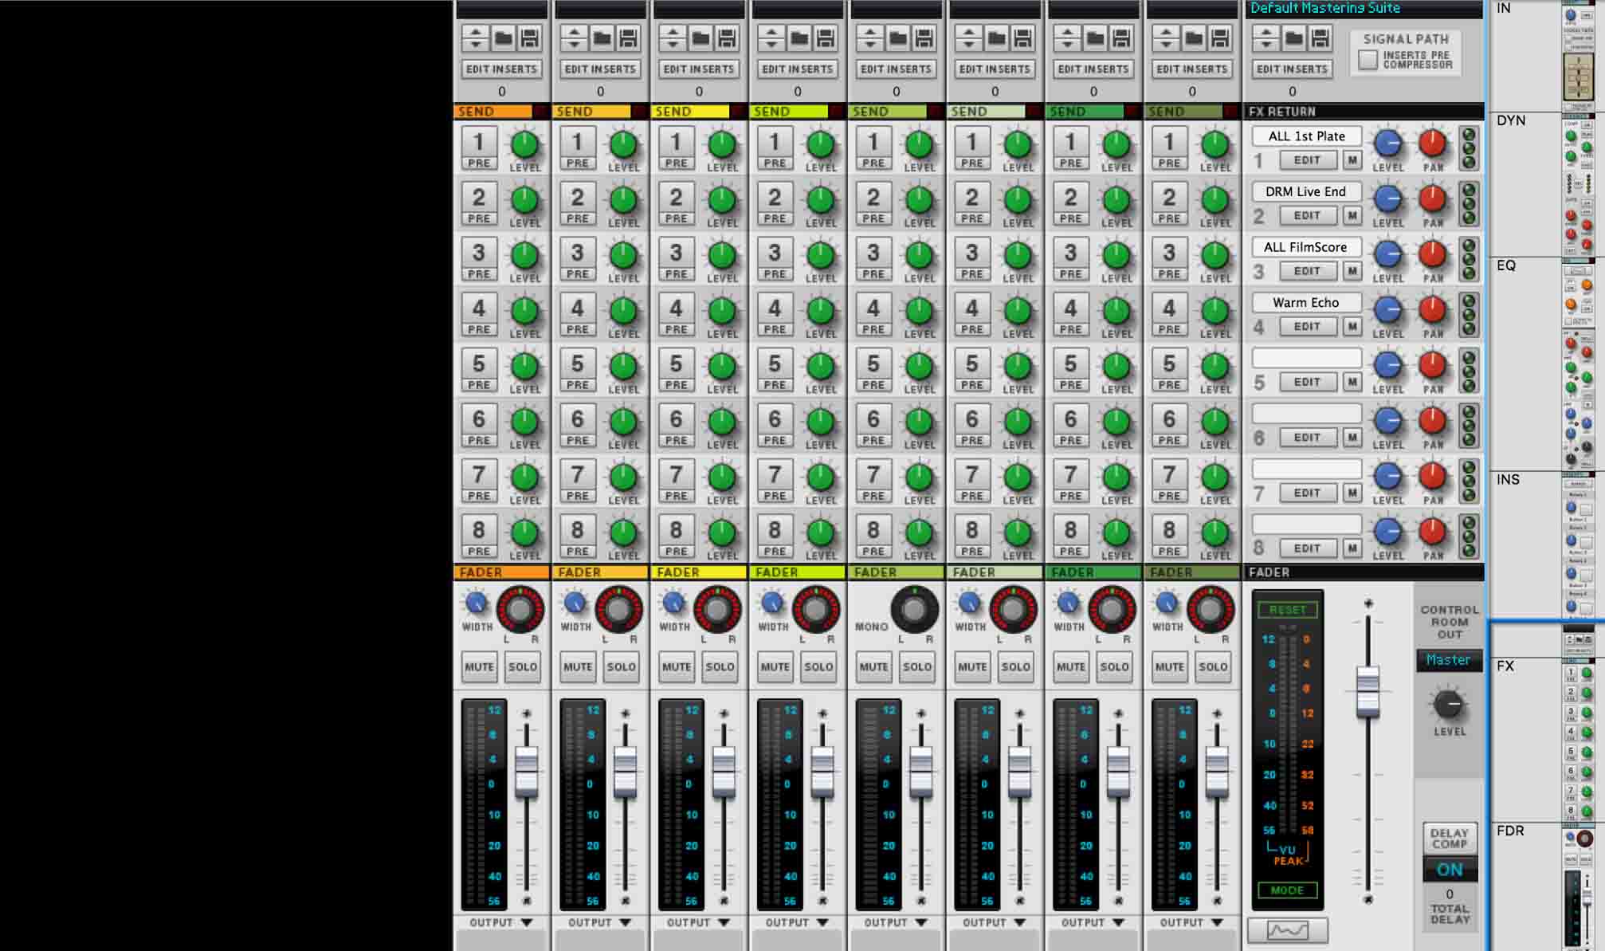
Task: Toggle PRE button for send 1 on first channel
Action: [479, 163]
